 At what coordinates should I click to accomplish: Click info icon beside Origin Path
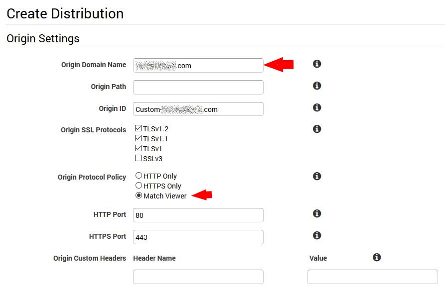click(x=317, y=86)
